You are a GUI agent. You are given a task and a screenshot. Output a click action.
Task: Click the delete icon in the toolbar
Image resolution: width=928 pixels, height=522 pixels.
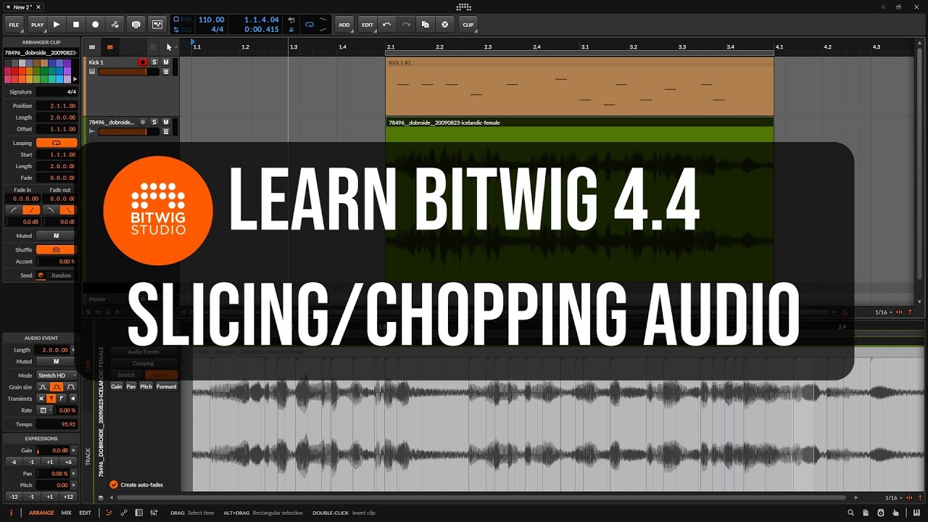point(445,24)
